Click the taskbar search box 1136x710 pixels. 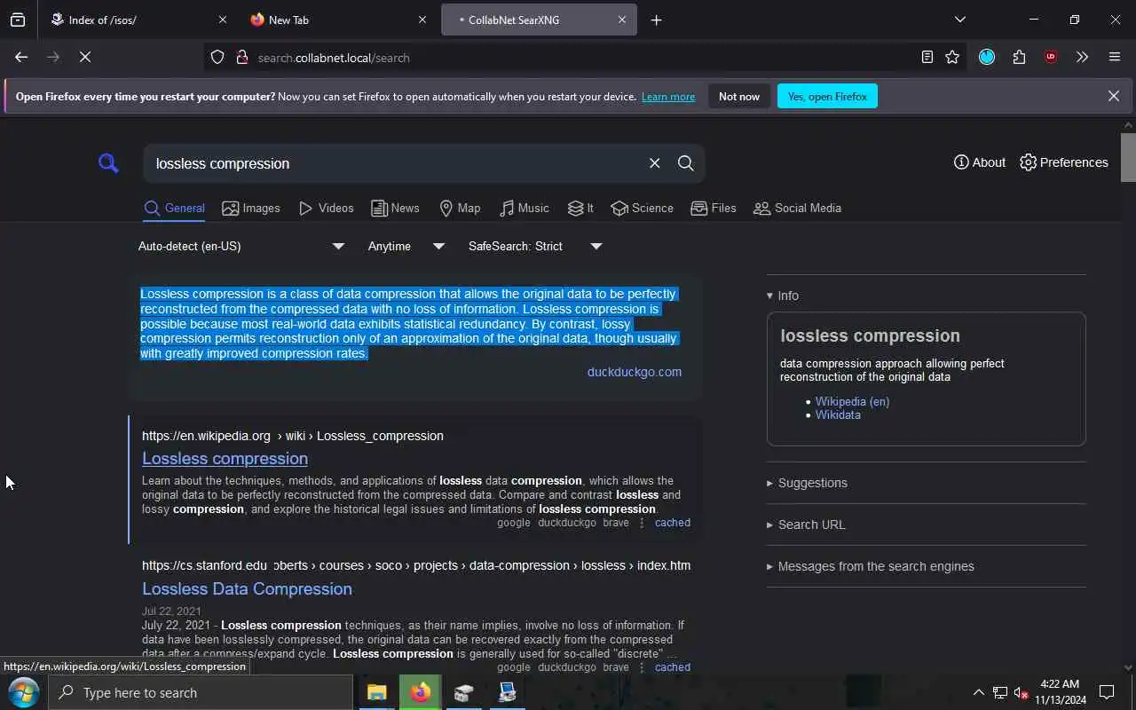(x=201, y=692)
